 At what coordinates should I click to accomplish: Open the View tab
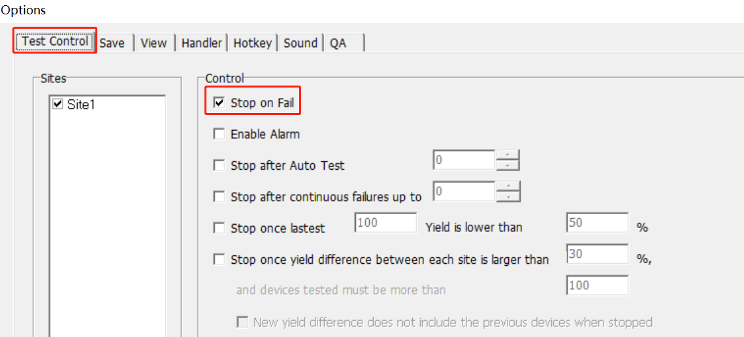click(154, 43)
